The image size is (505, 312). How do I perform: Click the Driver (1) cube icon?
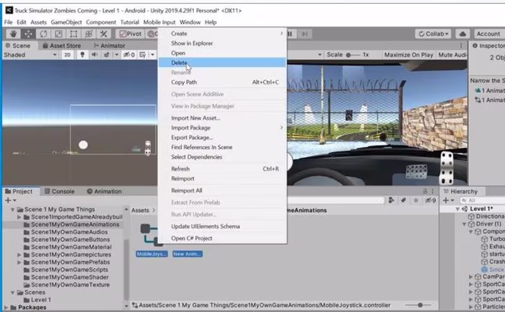(471, 224)
